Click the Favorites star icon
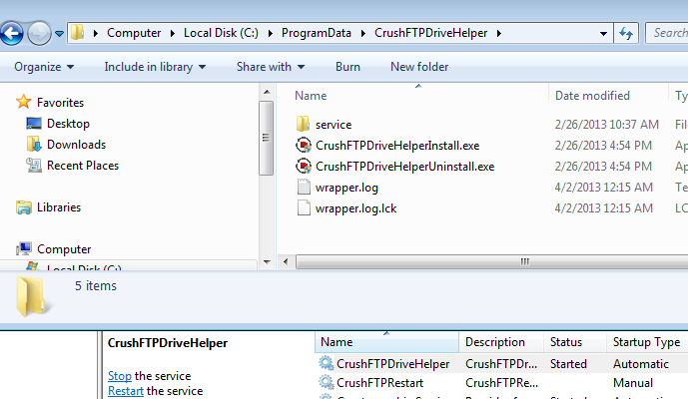The image size is (688, 399). pyautogui.click(x=23, y=102)
